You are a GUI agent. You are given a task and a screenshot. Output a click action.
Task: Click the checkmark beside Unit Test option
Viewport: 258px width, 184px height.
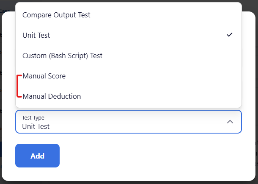[x=230, y=35]
